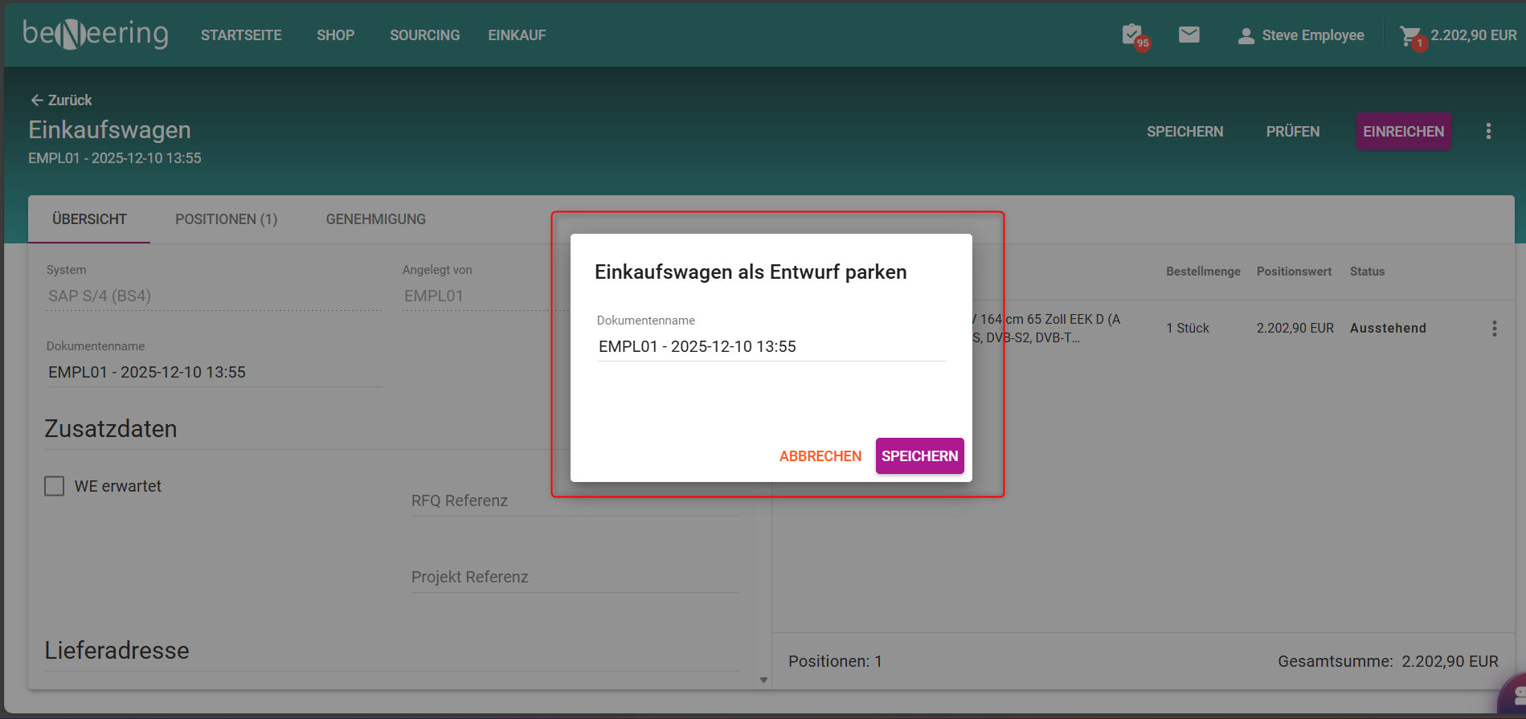
Task: Switch to the Genehmigung tab
Action: tap(375, 219)
